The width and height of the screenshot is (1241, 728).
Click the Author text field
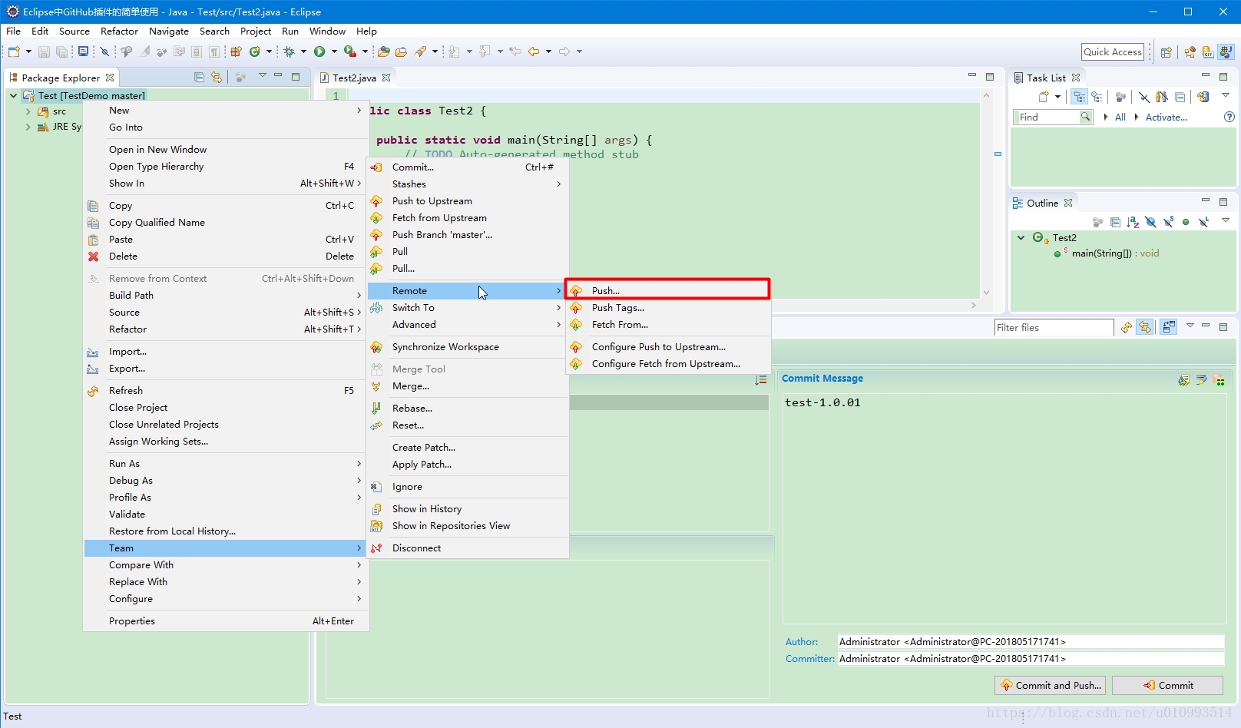(1031, 641)
